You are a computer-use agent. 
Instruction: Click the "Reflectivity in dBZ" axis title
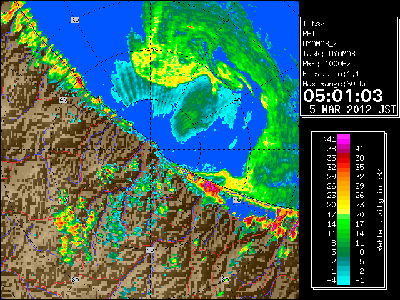pyautogui.click(x=380, y=210)
